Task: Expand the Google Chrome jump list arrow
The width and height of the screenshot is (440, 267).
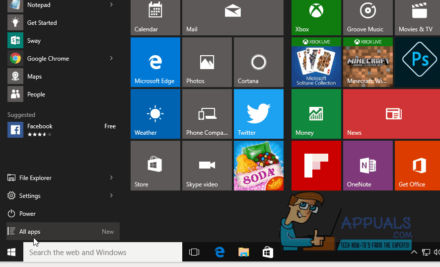Action: [x=111, y=59]
